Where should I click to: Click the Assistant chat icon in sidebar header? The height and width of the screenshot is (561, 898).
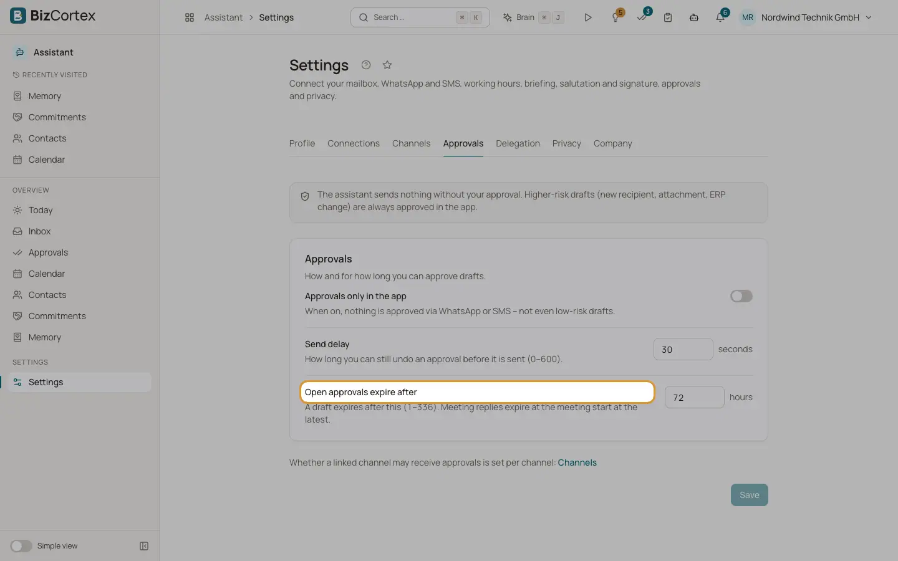(20, 52)
